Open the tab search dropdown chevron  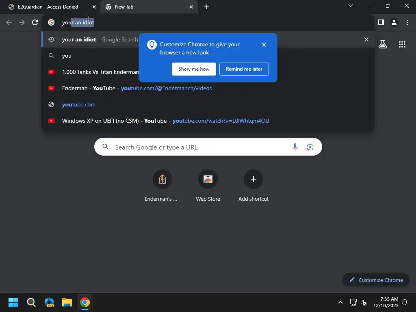tap(351, 6)
